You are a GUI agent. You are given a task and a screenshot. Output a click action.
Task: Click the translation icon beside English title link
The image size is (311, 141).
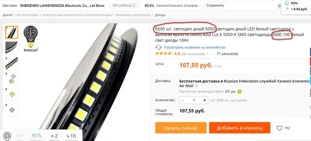159,48
